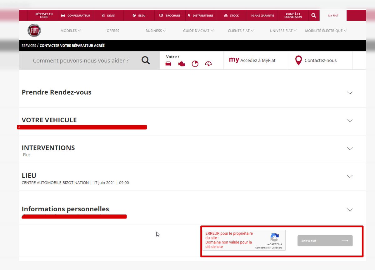Click the Devis document icon

click(103, 15)
